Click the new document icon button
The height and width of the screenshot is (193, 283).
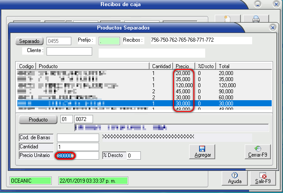(228, 19)
